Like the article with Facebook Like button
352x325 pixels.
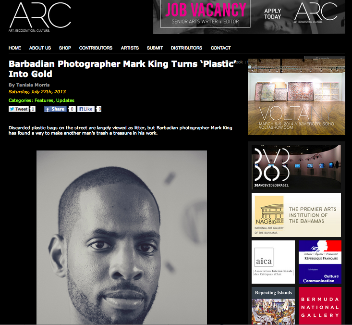pyautogui.click(x=86, y=109)
